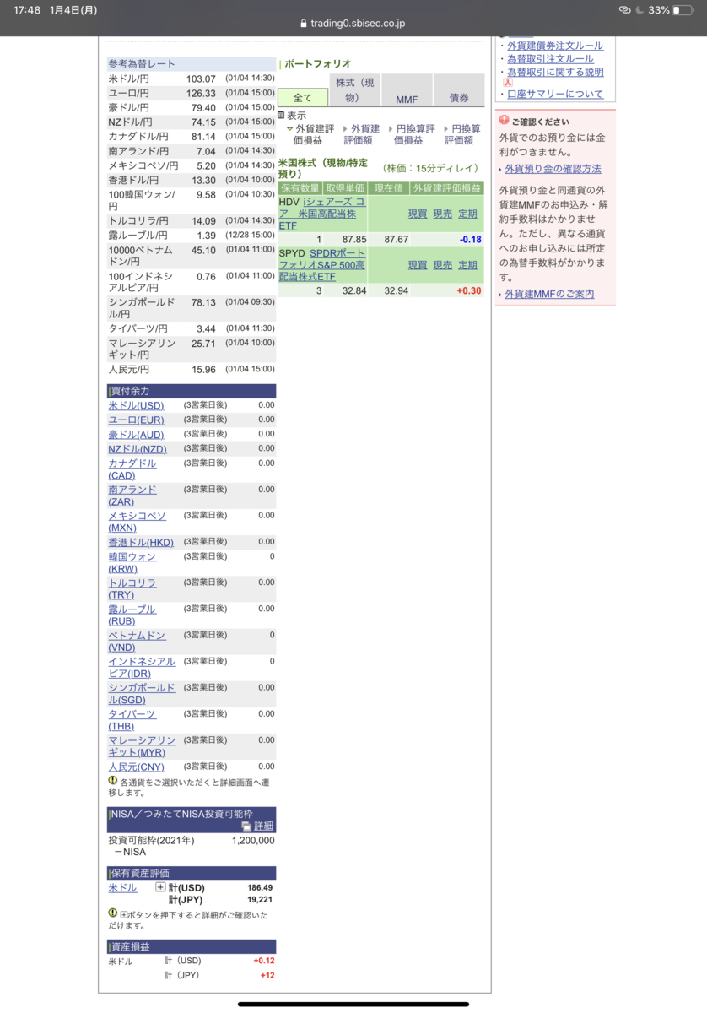Click the 計(JPY) total 19,221
The image size is (707, 1013).
click(260, 900)
